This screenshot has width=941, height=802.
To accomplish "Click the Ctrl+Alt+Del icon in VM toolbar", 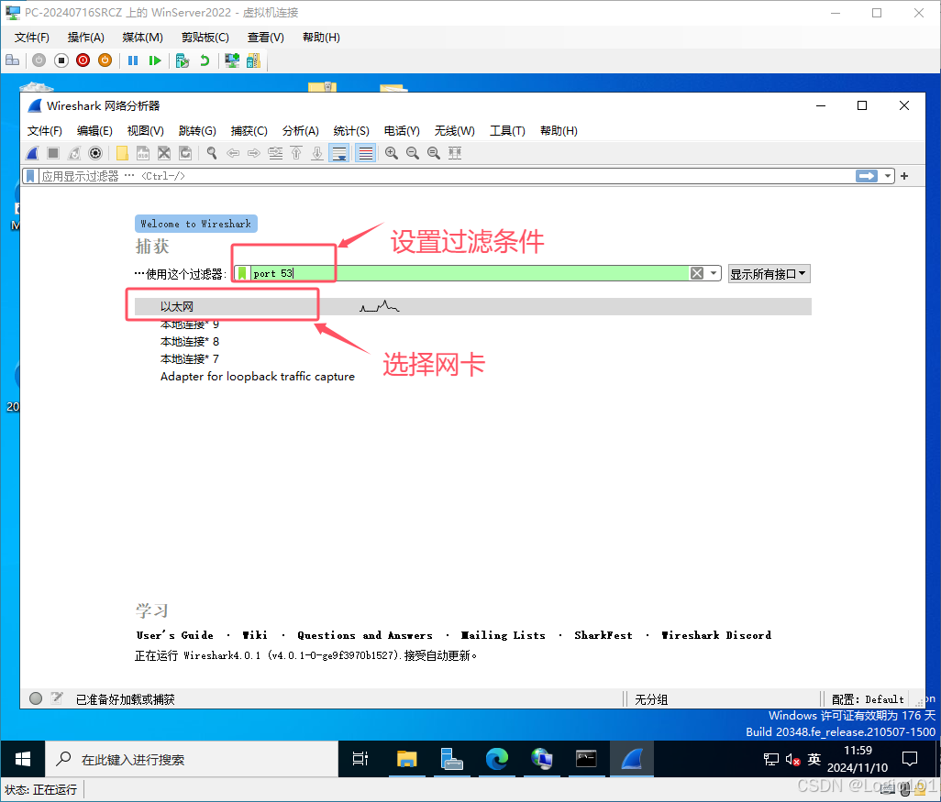I will coord(13,60).
